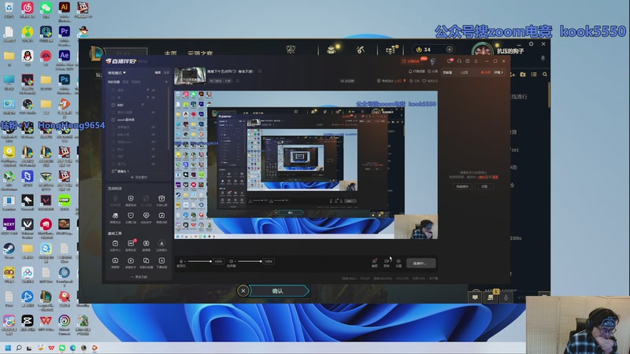Toggle visibility eye of the first source item

coord(154,90)
